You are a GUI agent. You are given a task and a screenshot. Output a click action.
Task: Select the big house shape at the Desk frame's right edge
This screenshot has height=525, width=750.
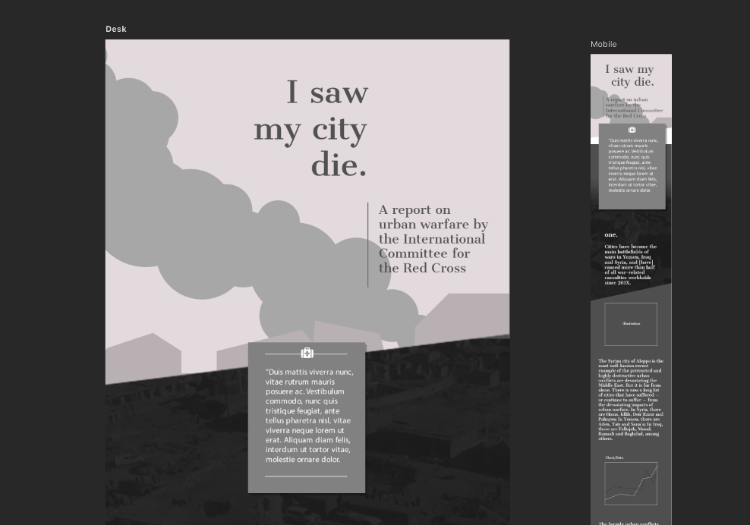click(x=462, y=319)
